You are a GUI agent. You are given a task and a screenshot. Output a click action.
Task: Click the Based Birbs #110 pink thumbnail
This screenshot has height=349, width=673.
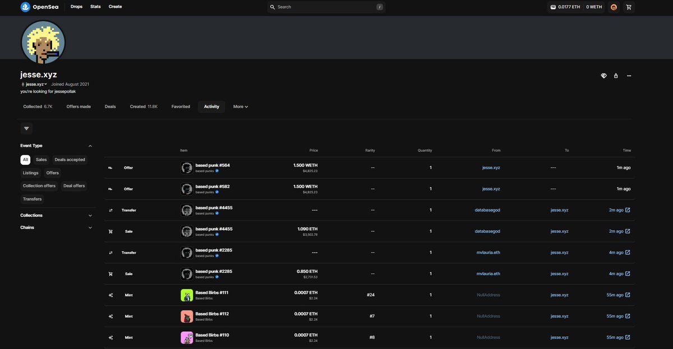pos(187,338)
